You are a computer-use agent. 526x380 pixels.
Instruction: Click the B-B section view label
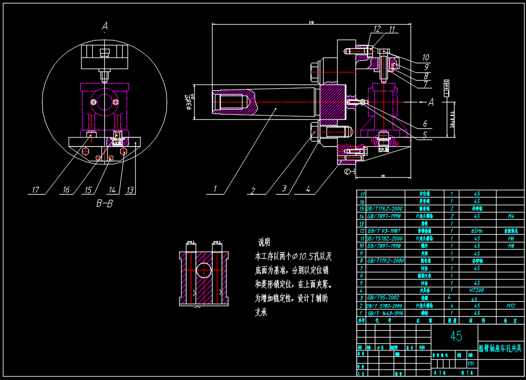[104, 204]
